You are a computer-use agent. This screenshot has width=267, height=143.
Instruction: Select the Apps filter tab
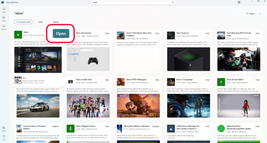coord(41,22)
